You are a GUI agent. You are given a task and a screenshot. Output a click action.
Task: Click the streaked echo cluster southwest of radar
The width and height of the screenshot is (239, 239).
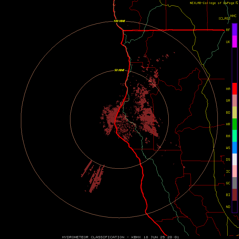coord(93,177)
